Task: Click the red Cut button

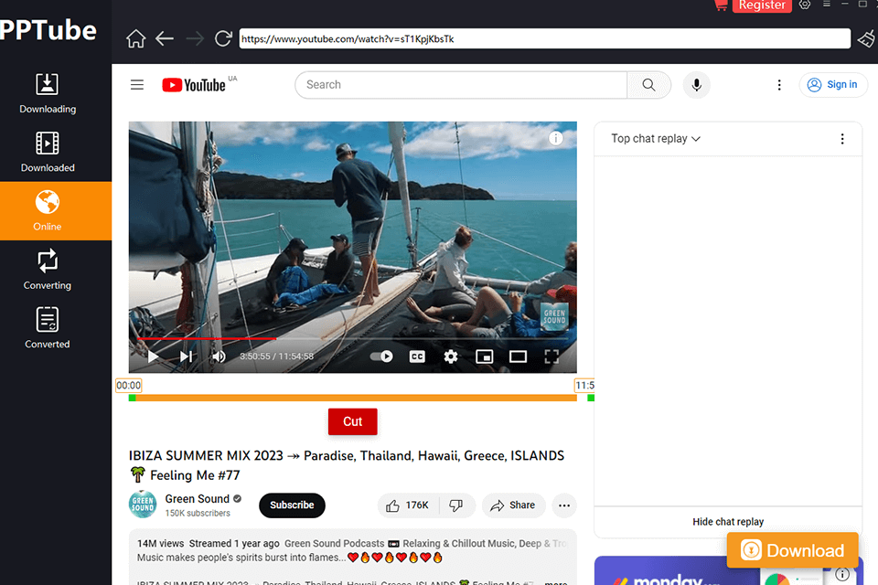Action: 353,421
